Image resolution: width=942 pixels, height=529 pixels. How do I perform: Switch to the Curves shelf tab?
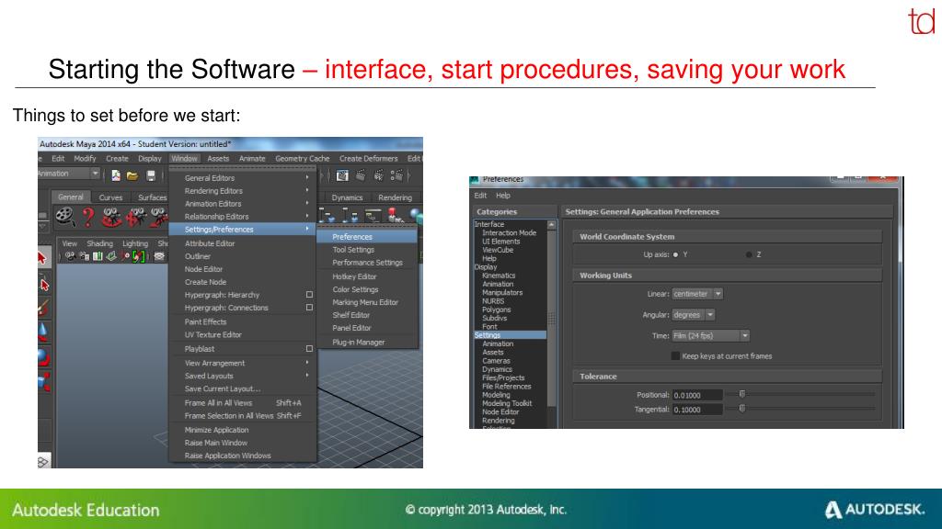pos(110,197)
